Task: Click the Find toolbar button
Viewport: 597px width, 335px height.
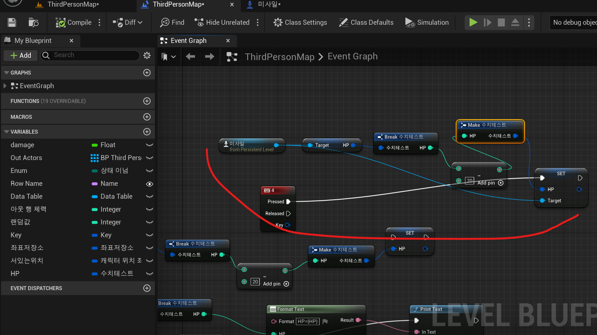Action: [x=172, y=22]
